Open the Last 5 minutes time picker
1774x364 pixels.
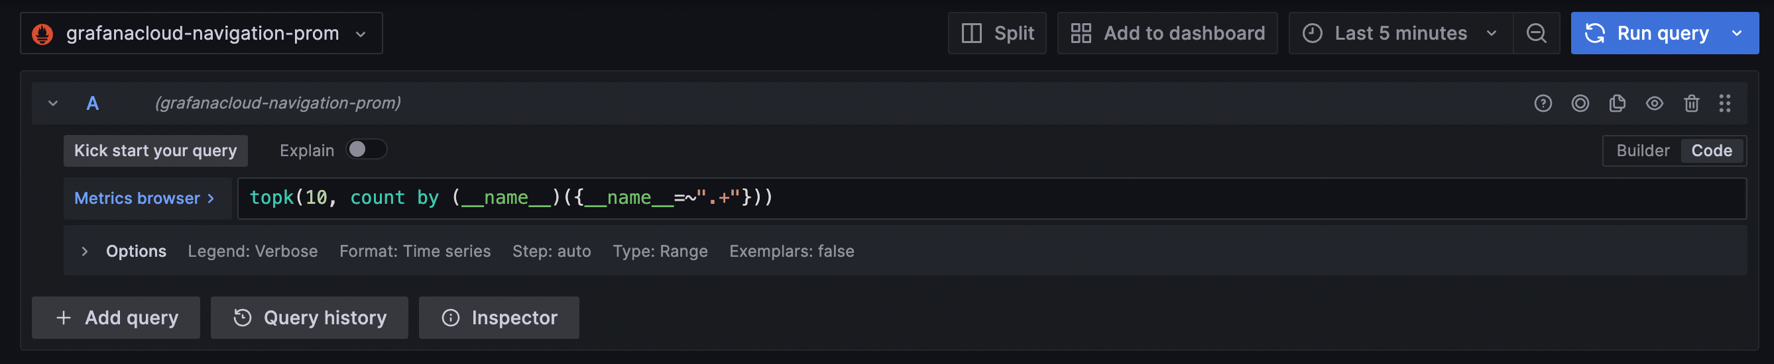[1400, 33]
